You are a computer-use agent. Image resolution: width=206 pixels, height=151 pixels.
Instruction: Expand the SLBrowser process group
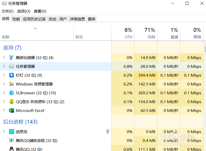4,93
